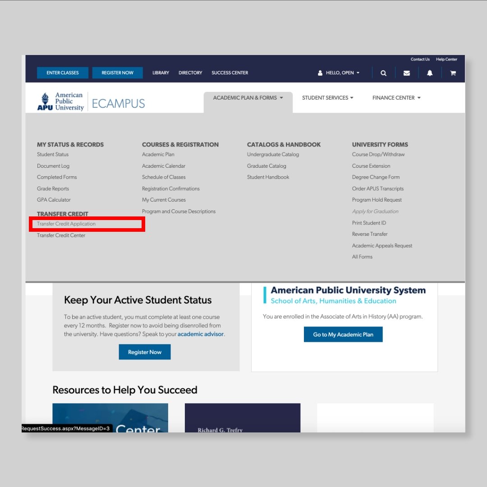The width and height of the screenshot is (487, 487).
Task: Open the Richard G. Trefry thumbnail card
Action: (242, 418)
